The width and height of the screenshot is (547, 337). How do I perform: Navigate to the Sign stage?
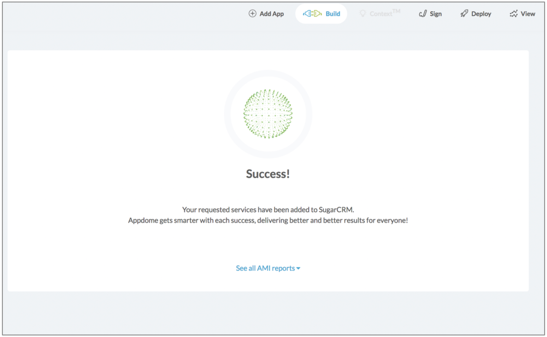pyautogui.click(x=430, y=13)
